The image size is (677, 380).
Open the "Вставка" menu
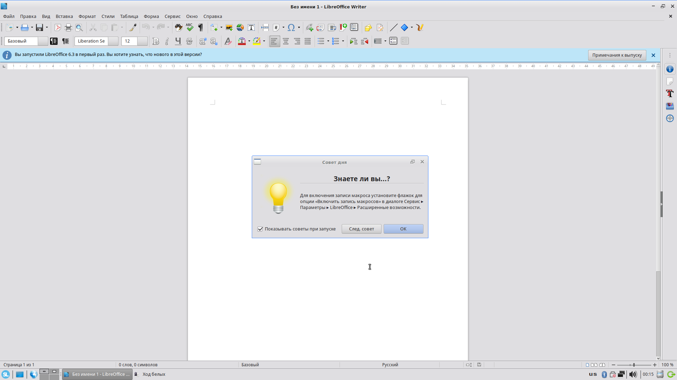pyautogui.click(x=64, y=16)
